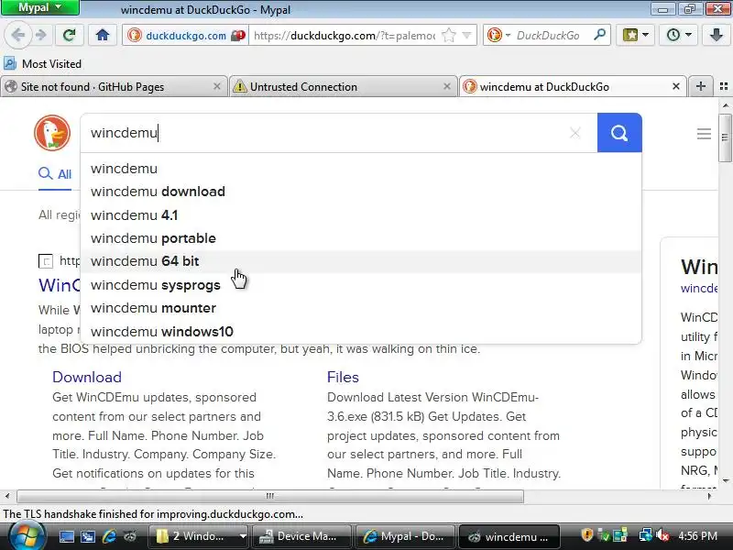This screenshot has width=733, height=550.
Task: Choose the 'wincdemu portable' suggestion
Action: [x=361, y=238]
